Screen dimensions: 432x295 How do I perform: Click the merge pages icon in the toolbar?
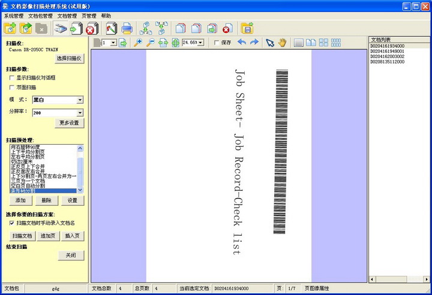pyautogui.click(x=162, y=28)
